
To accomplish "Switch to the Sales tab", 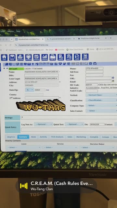I will click(70, 137).
